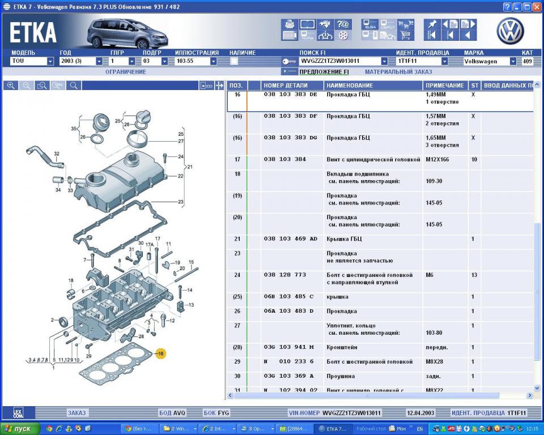The height and width of the screenshot is (435, 544).
Task: Zoom in on the illustration
Action: tap(11, 86)
